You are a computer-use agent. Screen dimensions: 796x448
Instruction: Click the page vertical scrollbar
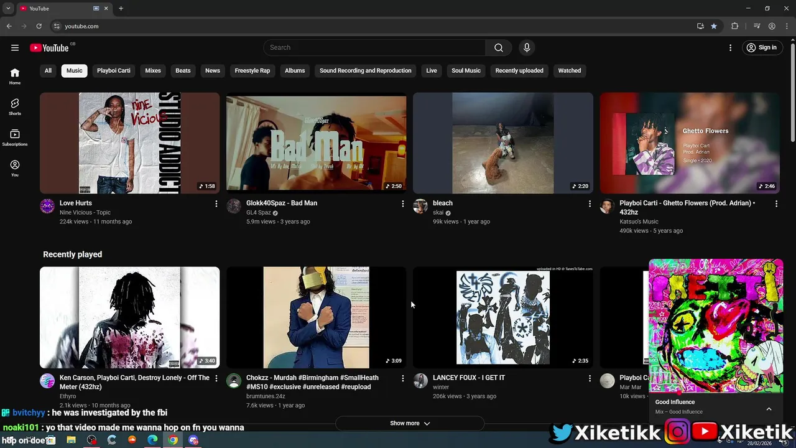point(792,92)
